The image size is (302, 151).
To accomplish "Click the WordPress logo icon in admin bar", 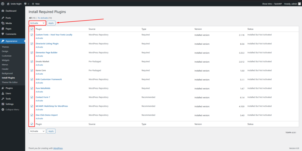I will coord(3,4).
